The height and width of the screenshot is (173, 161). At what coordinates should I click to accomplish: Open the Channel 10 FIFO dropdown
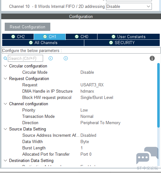click(129, 6)
